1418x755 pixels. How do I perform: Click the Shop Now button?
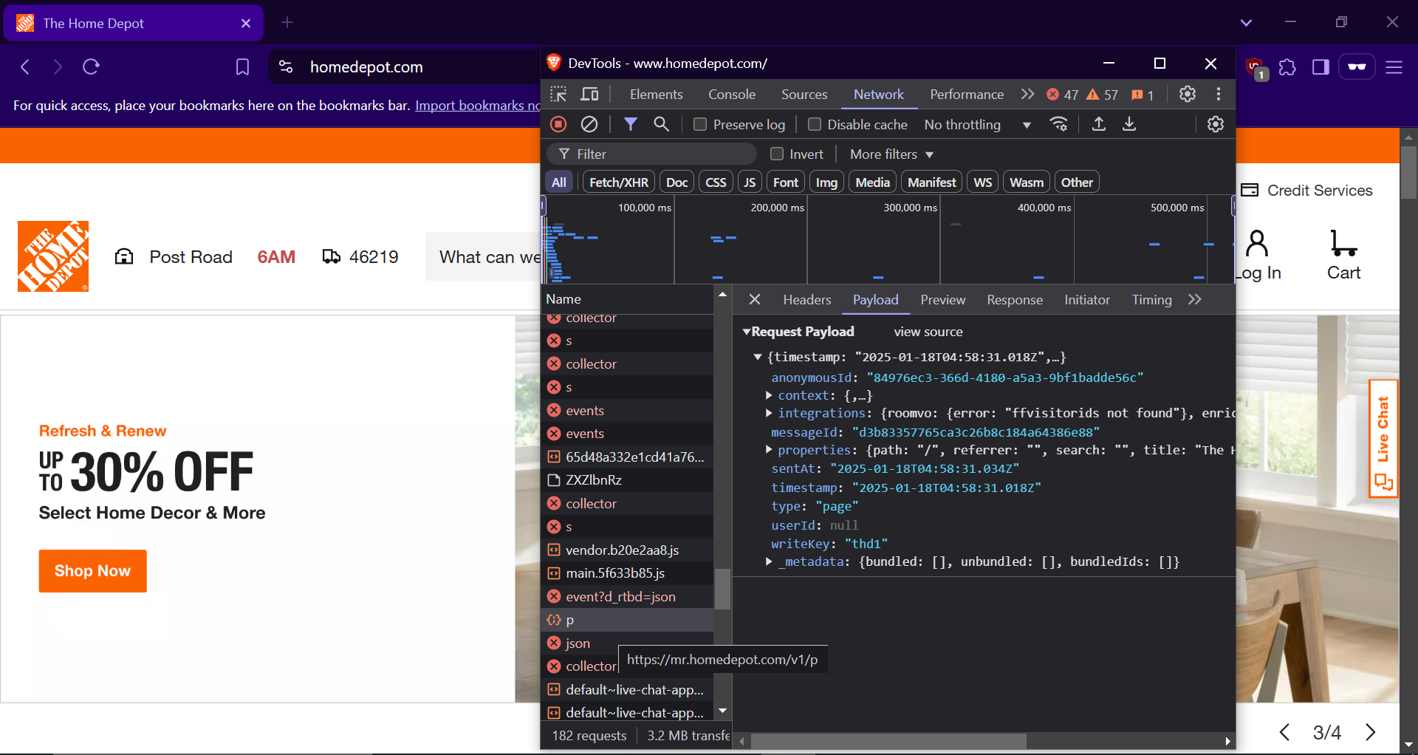point(93,571)
